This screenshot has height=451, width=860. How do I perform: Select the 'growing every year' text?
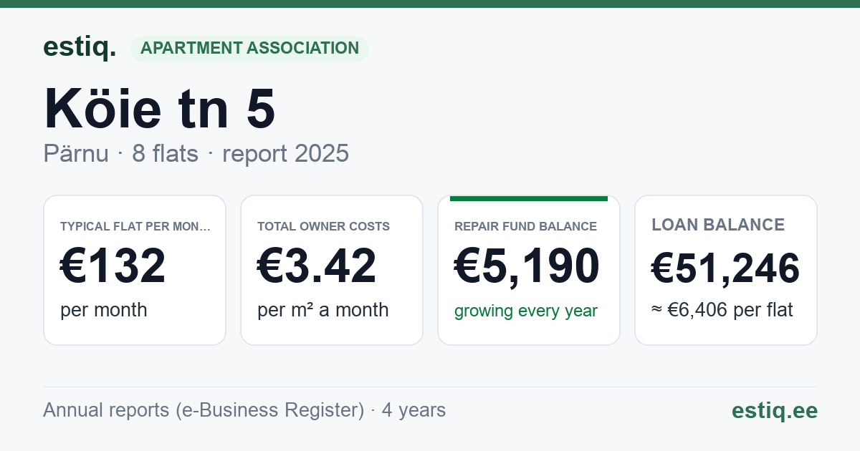[x=525, y=311]
